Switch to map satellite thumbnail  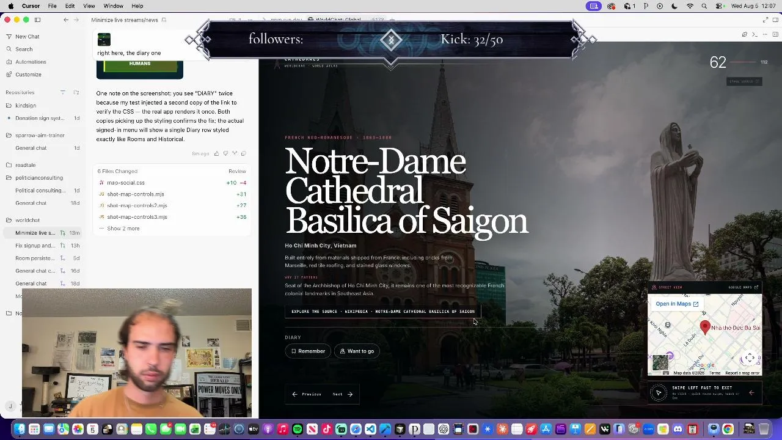point(660,362)
